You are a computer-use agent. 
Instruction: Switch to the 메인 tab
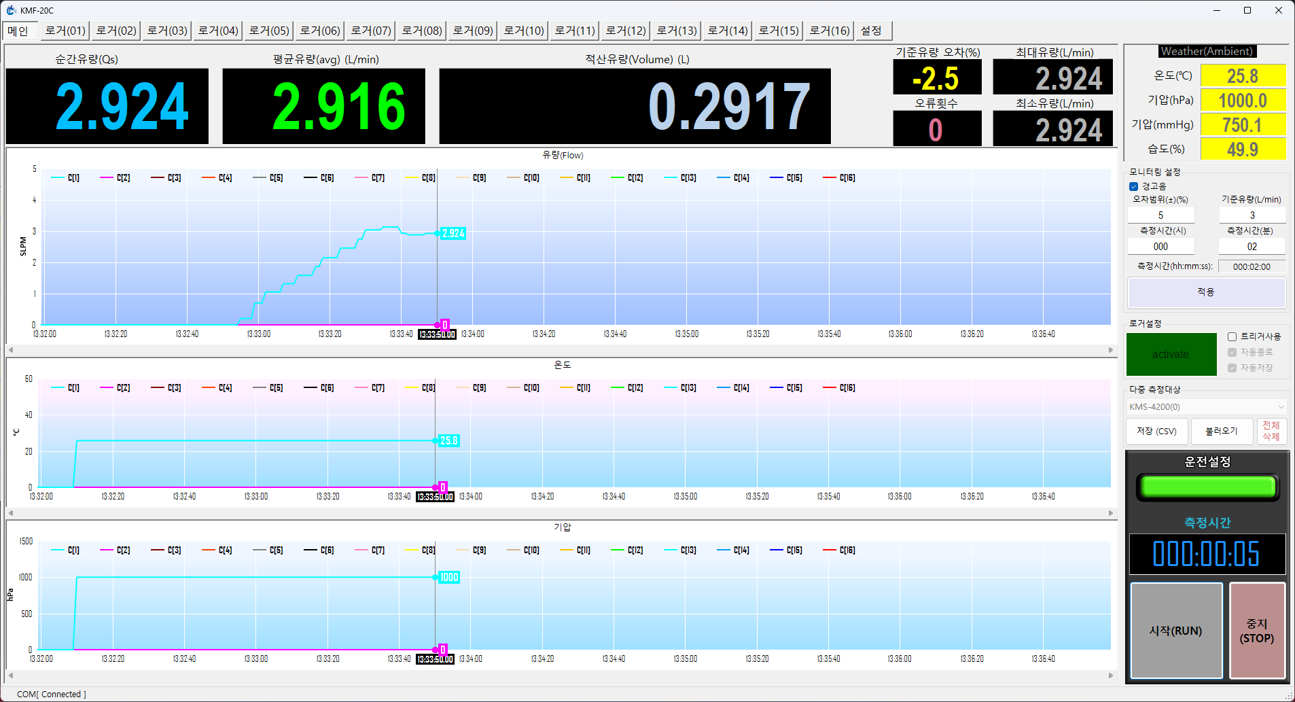[20, 31]
